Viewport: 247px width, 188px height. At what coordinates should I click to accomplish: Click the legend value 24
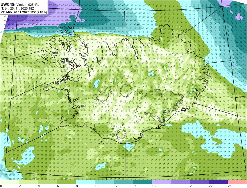230,186
